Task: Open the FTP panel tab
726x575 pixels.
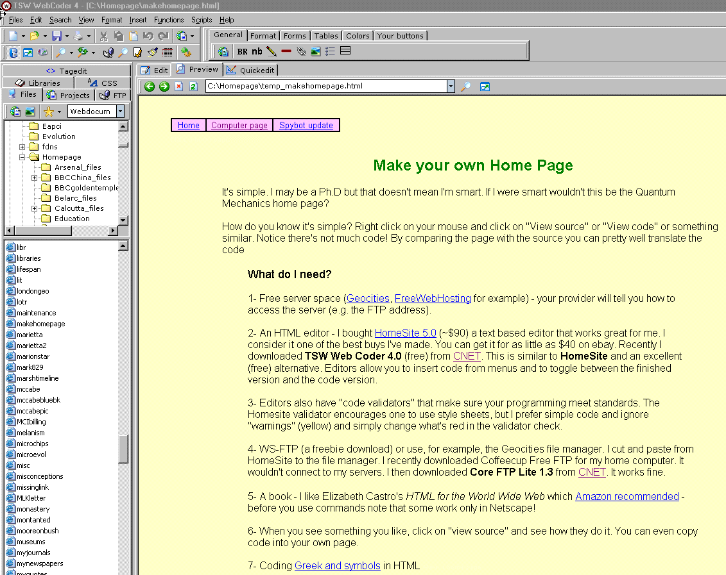Action: tap(113, 96)
